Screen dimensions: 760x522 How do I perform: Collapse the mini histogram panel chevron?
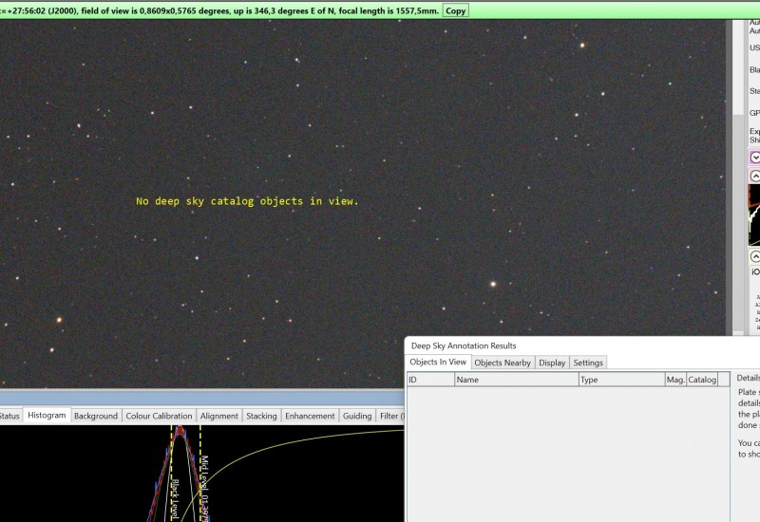tap(755, 176)
